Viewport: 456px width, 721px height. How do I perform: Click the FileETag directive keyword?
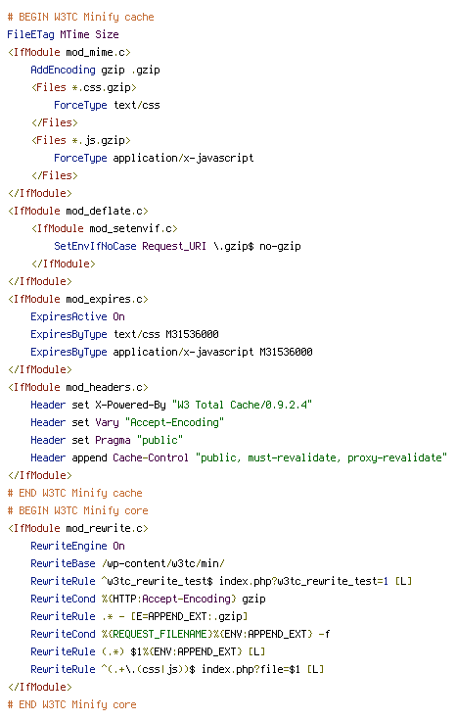click(30, 34)
